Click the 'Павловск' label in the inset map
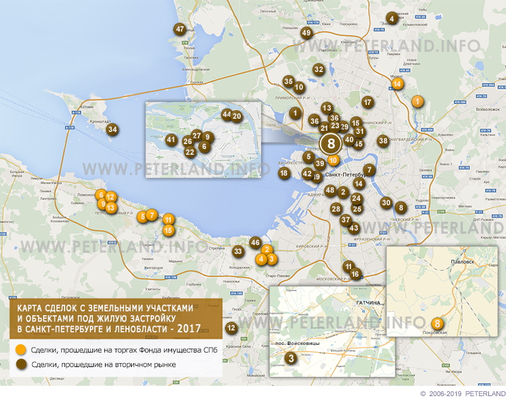 click(x=462, y=262)
